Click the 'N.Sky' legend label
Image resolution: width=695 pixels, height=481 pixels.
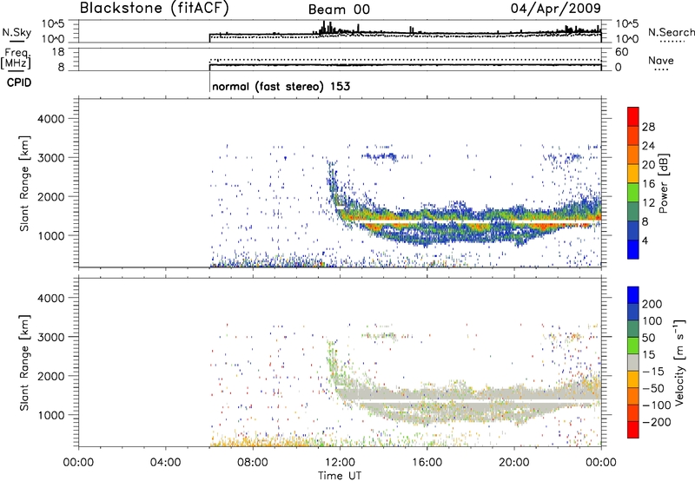tap(17, 32)
